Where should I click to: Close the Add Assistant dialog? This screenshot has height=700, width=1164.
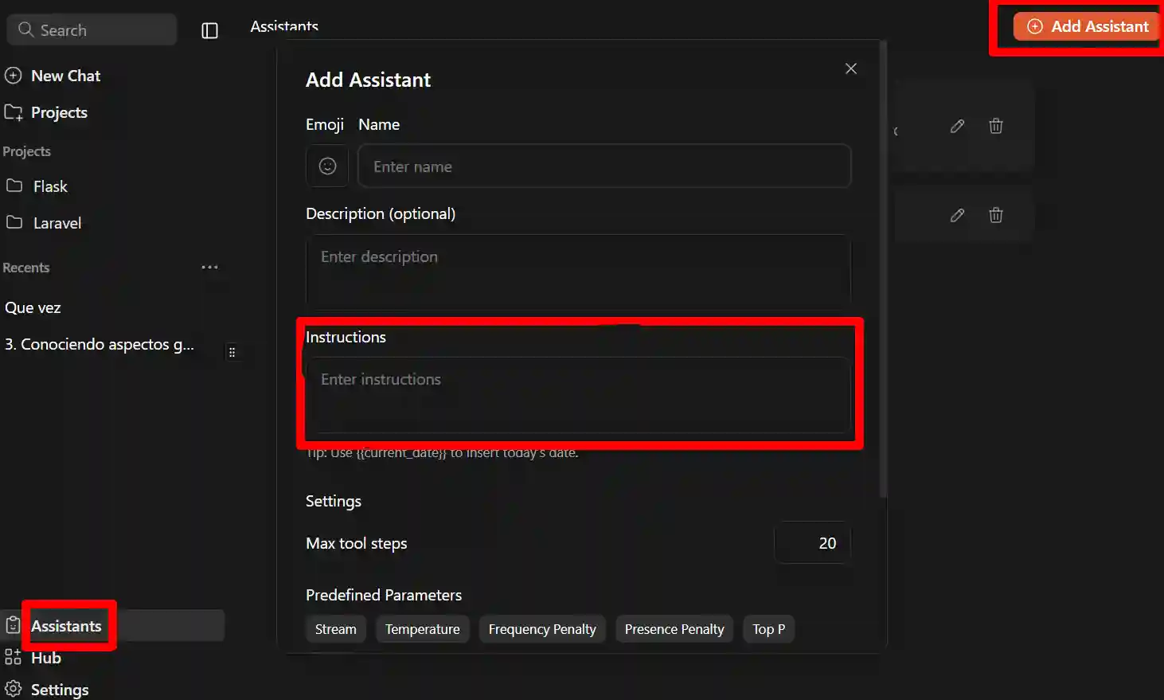(850, 68)
